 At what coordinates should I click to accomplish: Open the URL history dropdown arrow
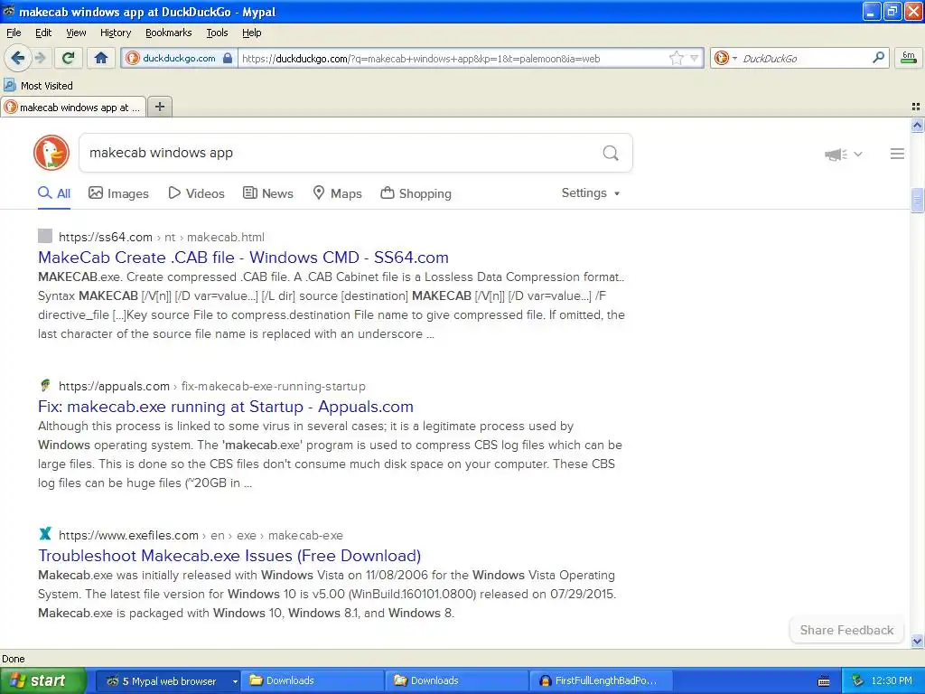695,58
